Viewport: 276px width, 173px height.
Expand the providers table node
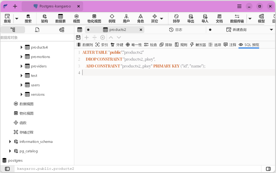point(21,66)
